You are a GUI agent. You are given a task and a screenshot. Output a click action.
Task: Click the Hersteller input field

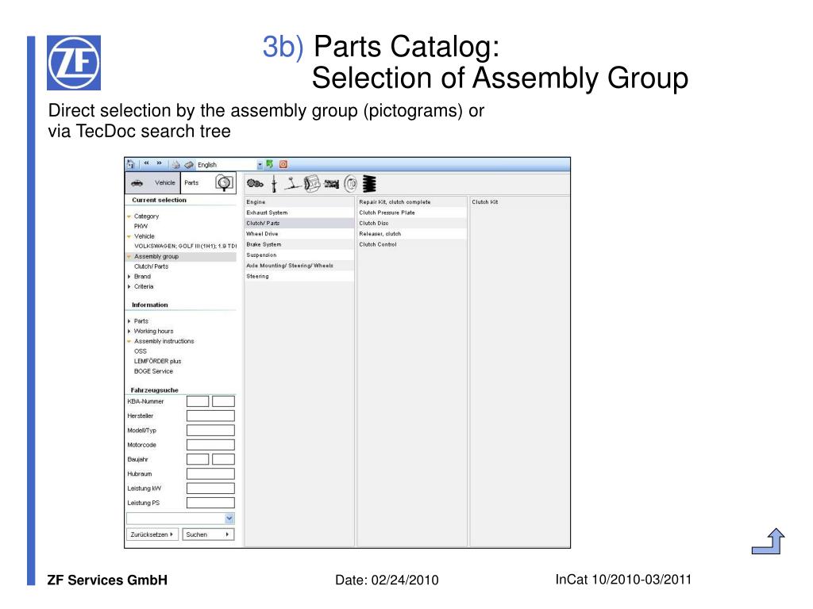(210, 416)
